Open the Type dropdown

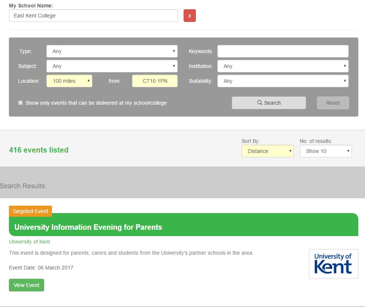click(x=112, y=51)
